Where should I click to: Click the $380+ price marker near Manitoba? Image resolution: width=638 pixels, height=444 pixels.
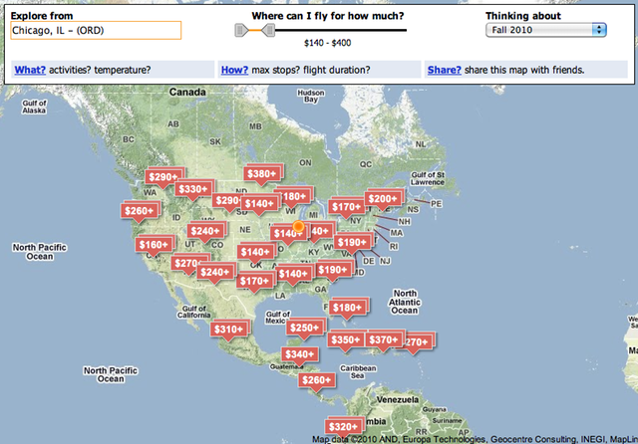point(262,174)
